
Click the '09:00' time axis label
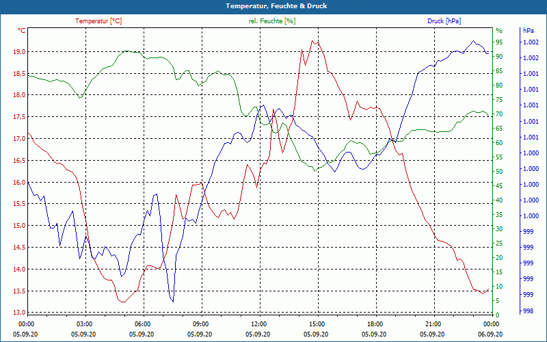(x=200, y=324)
